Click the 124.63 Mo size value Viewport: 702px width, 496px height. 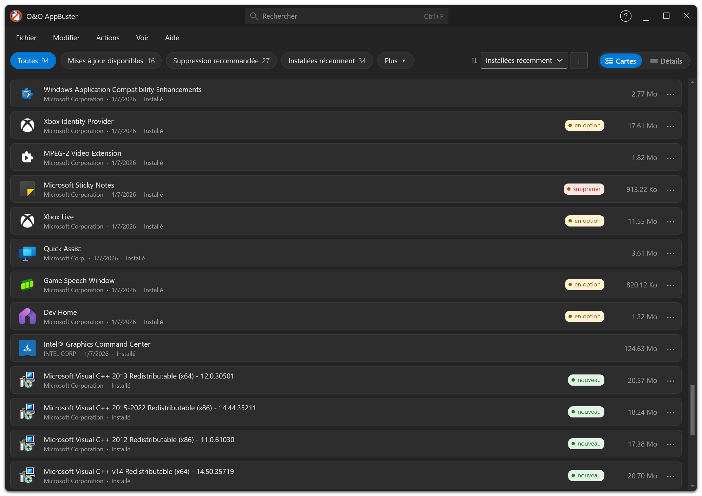640,348
